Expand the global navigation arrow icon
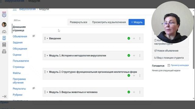 click(x=4, y=96)
